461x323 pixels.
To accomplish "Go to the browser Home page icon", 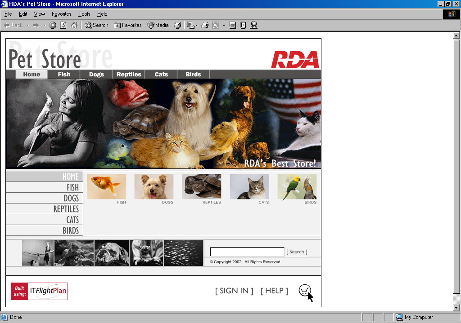I will 74,25.
